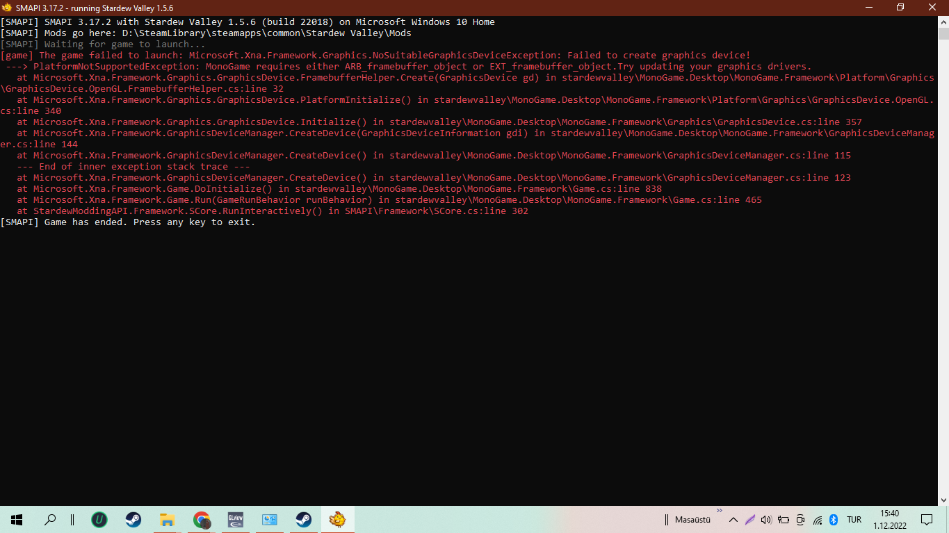Click the line 'SMAPI 3.17.2 with Stardew Valley 1.5.6'
This screenshot has height=533, width=949.
coord(248,22)
